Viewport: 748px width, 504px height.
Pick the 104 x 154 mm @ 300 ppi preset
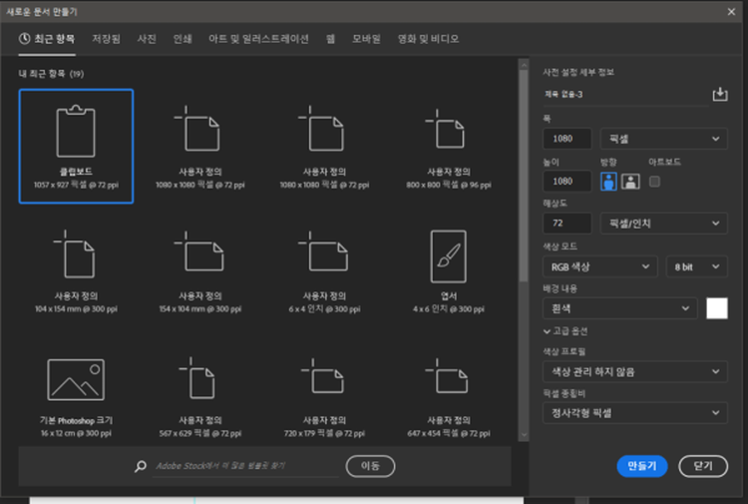point(76,270)
